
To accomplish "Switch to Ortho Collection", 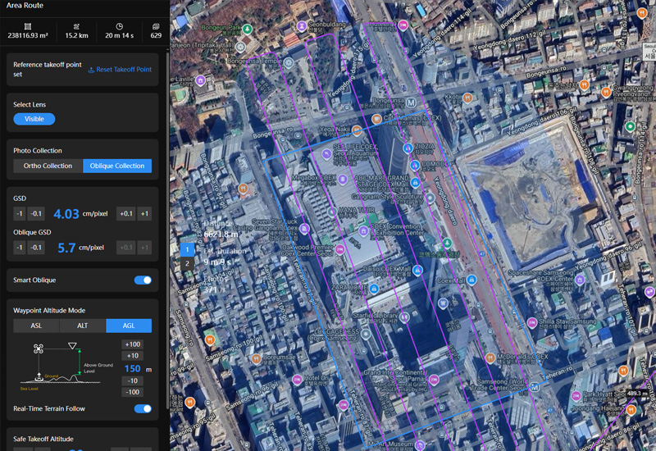I will [48, 166].
